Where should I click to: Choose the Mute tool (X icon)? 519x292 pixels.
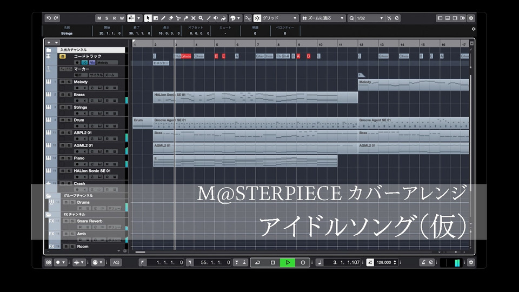(x=194, y=18)
